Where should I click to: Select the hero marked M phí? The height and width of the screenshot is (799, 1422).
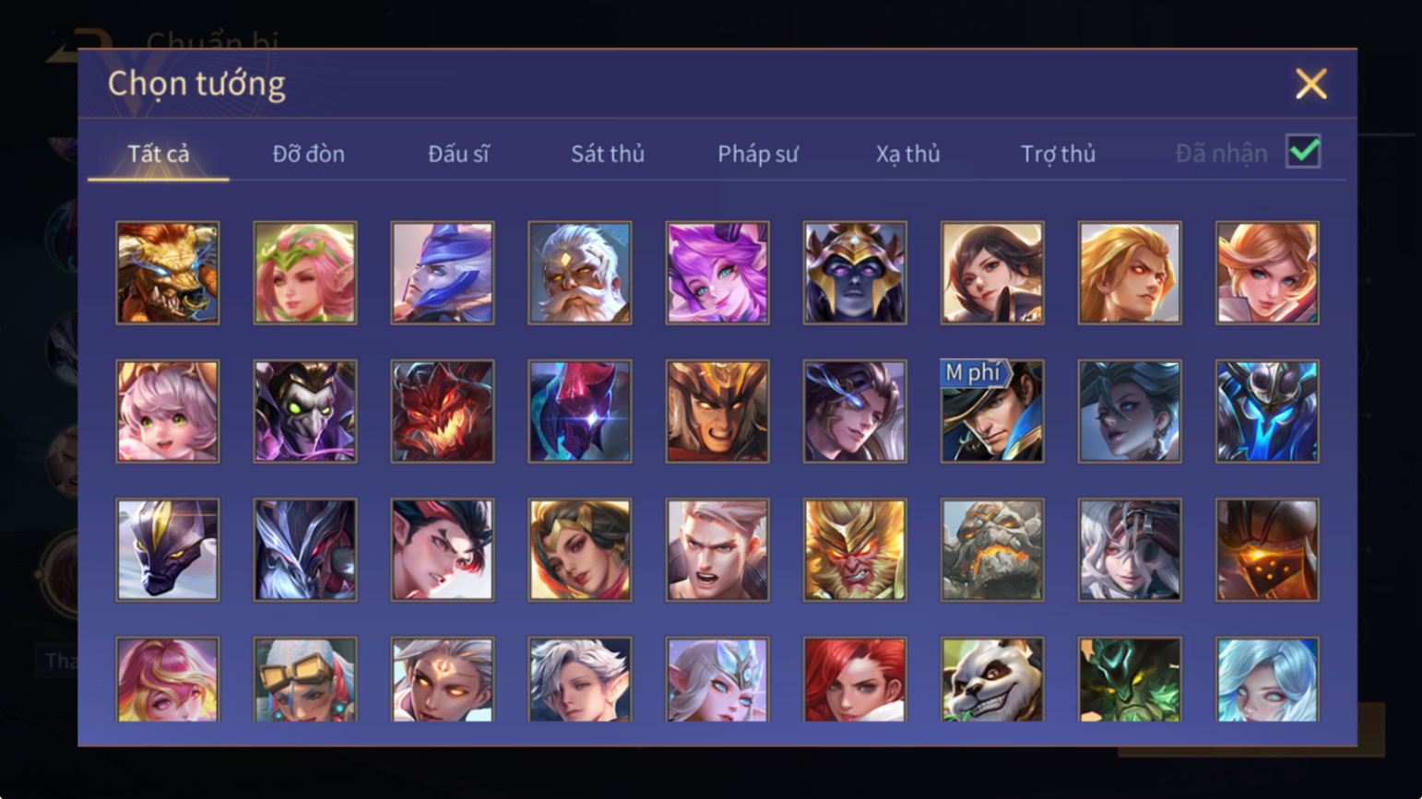[992, 411]
